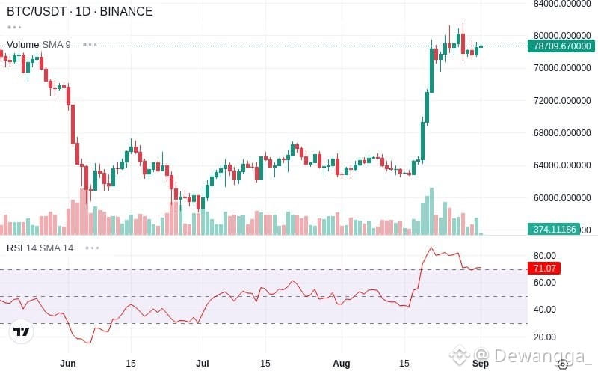This screenshot has width=598, height=374.
Task: Open chart settings hexagon icon
Action: coord(563,364)
